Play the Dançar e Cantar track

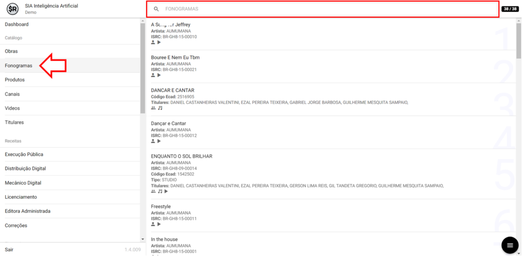click(x=159, y=141)
